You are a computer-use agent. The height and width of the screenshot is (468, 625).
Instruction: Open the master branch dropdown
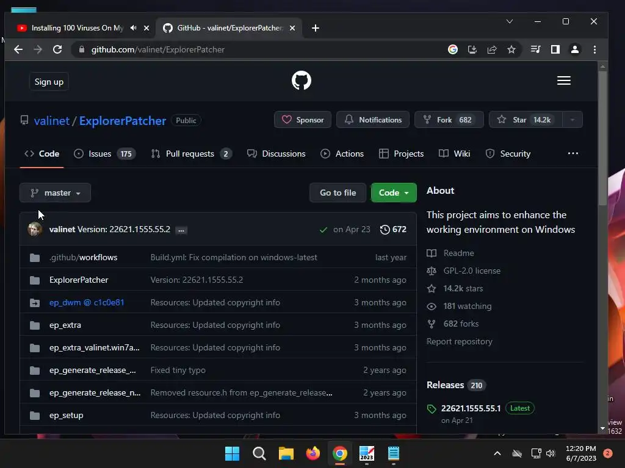click(x=55, y=193)
